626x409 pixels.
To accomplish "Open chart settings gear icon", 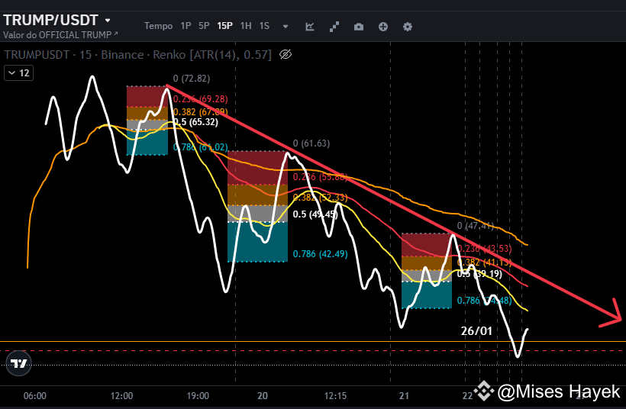I will pos(407,27).
